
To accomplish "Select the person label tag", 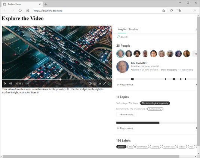I will tap(121, 147).
